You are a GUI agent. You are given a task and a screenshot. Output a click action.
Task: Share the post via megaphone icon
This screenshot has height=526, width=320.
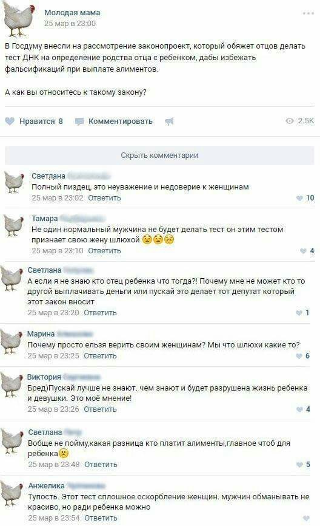point(169,121)
